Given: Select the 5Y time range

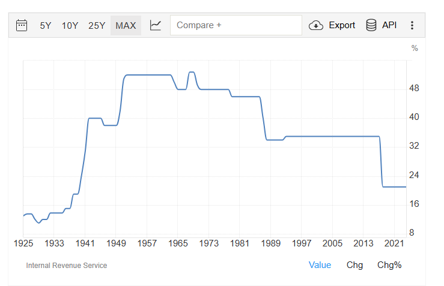Looking at the screenshot, I should (x=46, y=25).
